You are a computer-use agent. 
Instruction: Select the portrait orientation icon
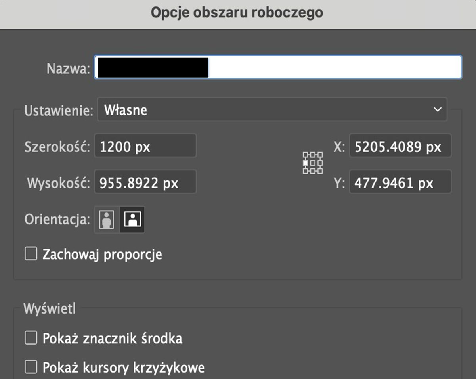click(106, 219)
